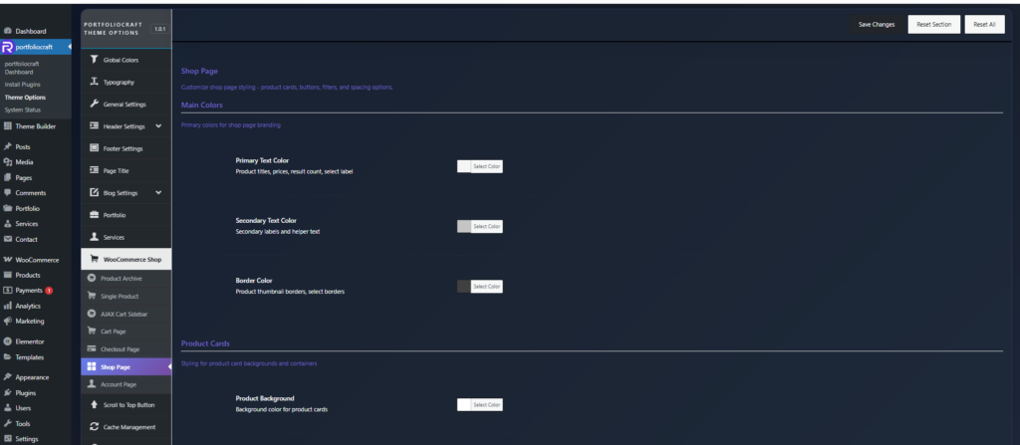Click the Scroll to Top Button arrow icon
This screenshot has height=445, width=1020.
(93, 405)
